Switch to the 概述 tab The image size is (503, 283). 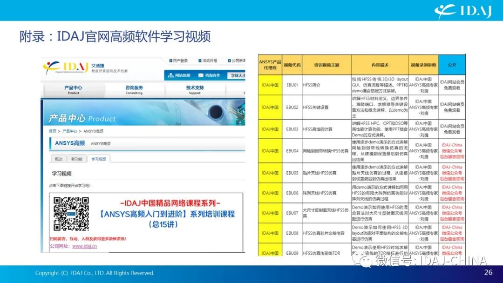[x=59, y=159]
